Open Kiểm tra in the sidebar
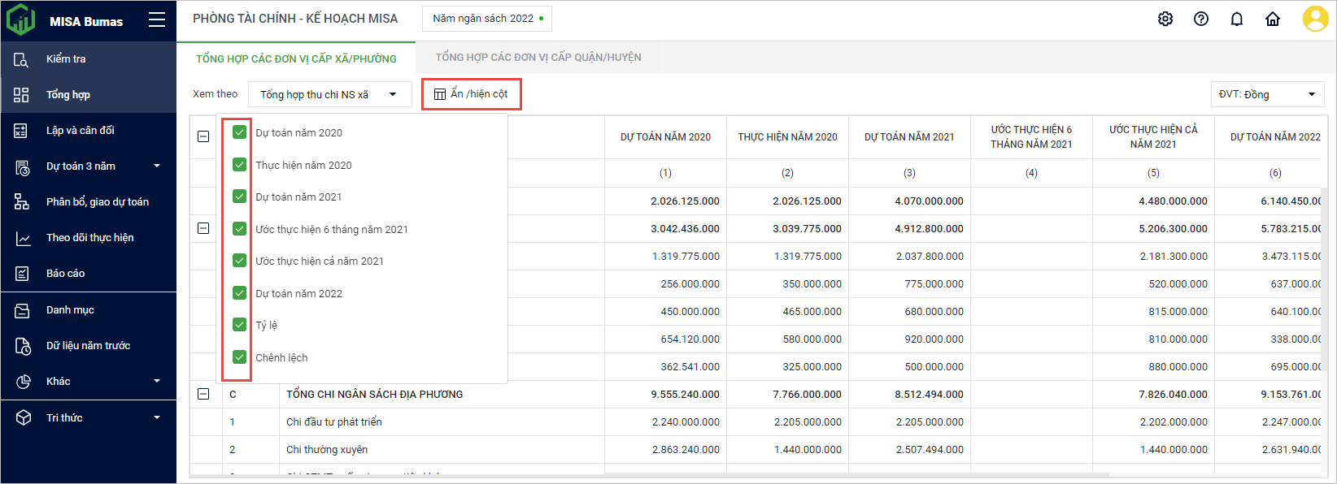1337x484 pixels. click(66, 59)
